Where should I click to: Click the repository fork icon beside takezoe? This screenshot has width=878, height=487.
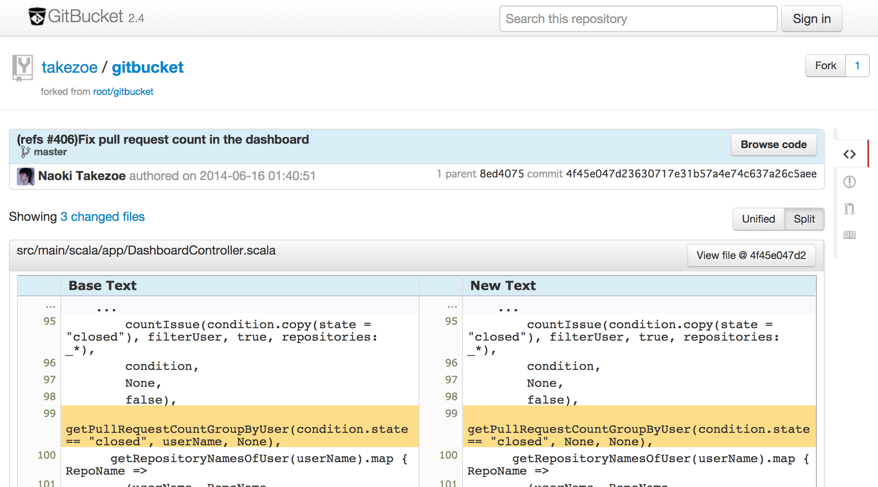[23, 68]
